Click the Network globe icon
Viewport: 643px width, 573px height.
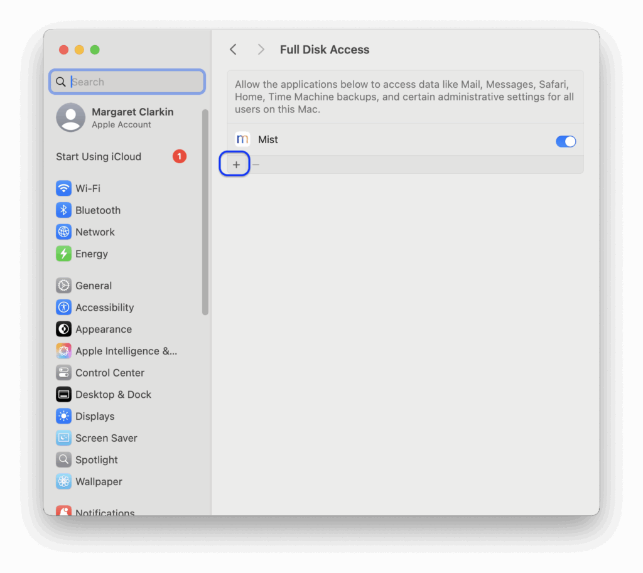pos(63,232)
